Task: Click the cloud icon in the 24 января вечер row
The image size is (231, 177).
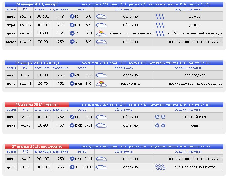Action: (101, 42)
